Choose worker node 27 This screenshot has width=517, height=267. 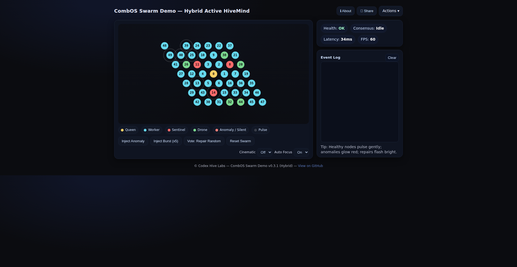click(181, 74)
